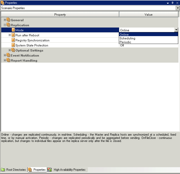Click the General group folder icon
Viewport: 180px width, 174px height.
[8, 20]
